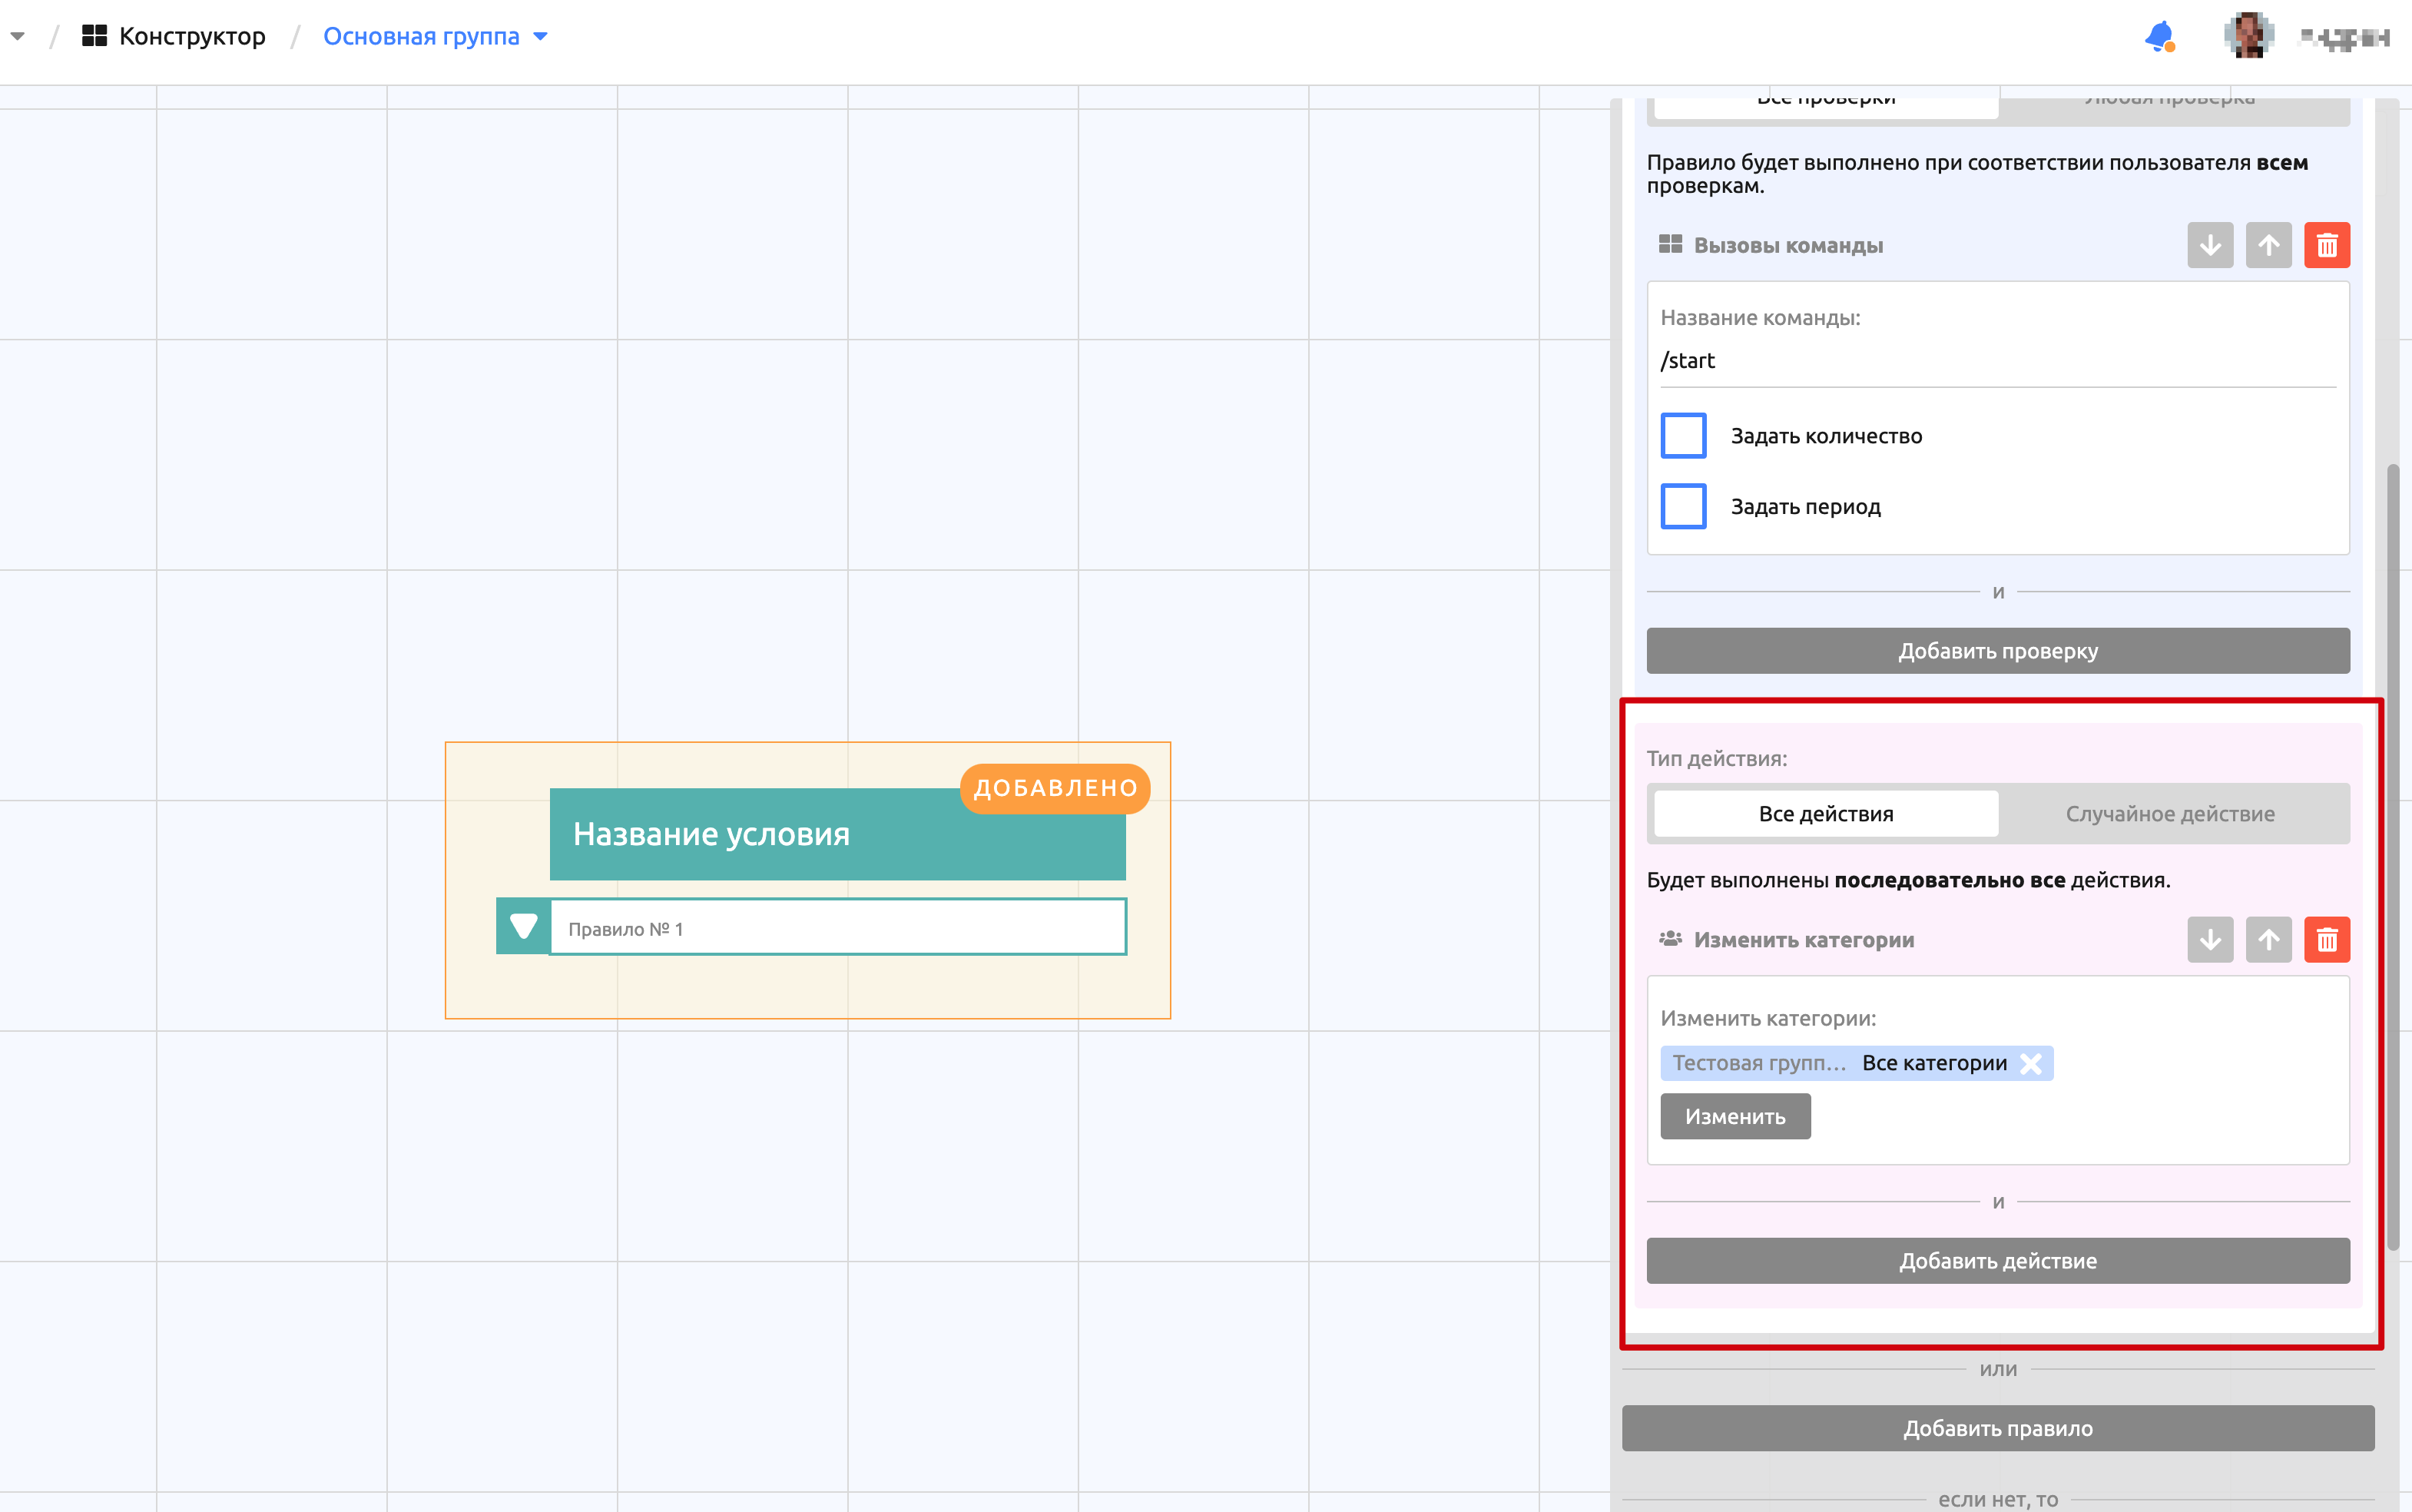Viewport: 2412px width, 1512px height.
Task: Open the Конструктор breadcrumb link
Action: (x=192, y=36)
